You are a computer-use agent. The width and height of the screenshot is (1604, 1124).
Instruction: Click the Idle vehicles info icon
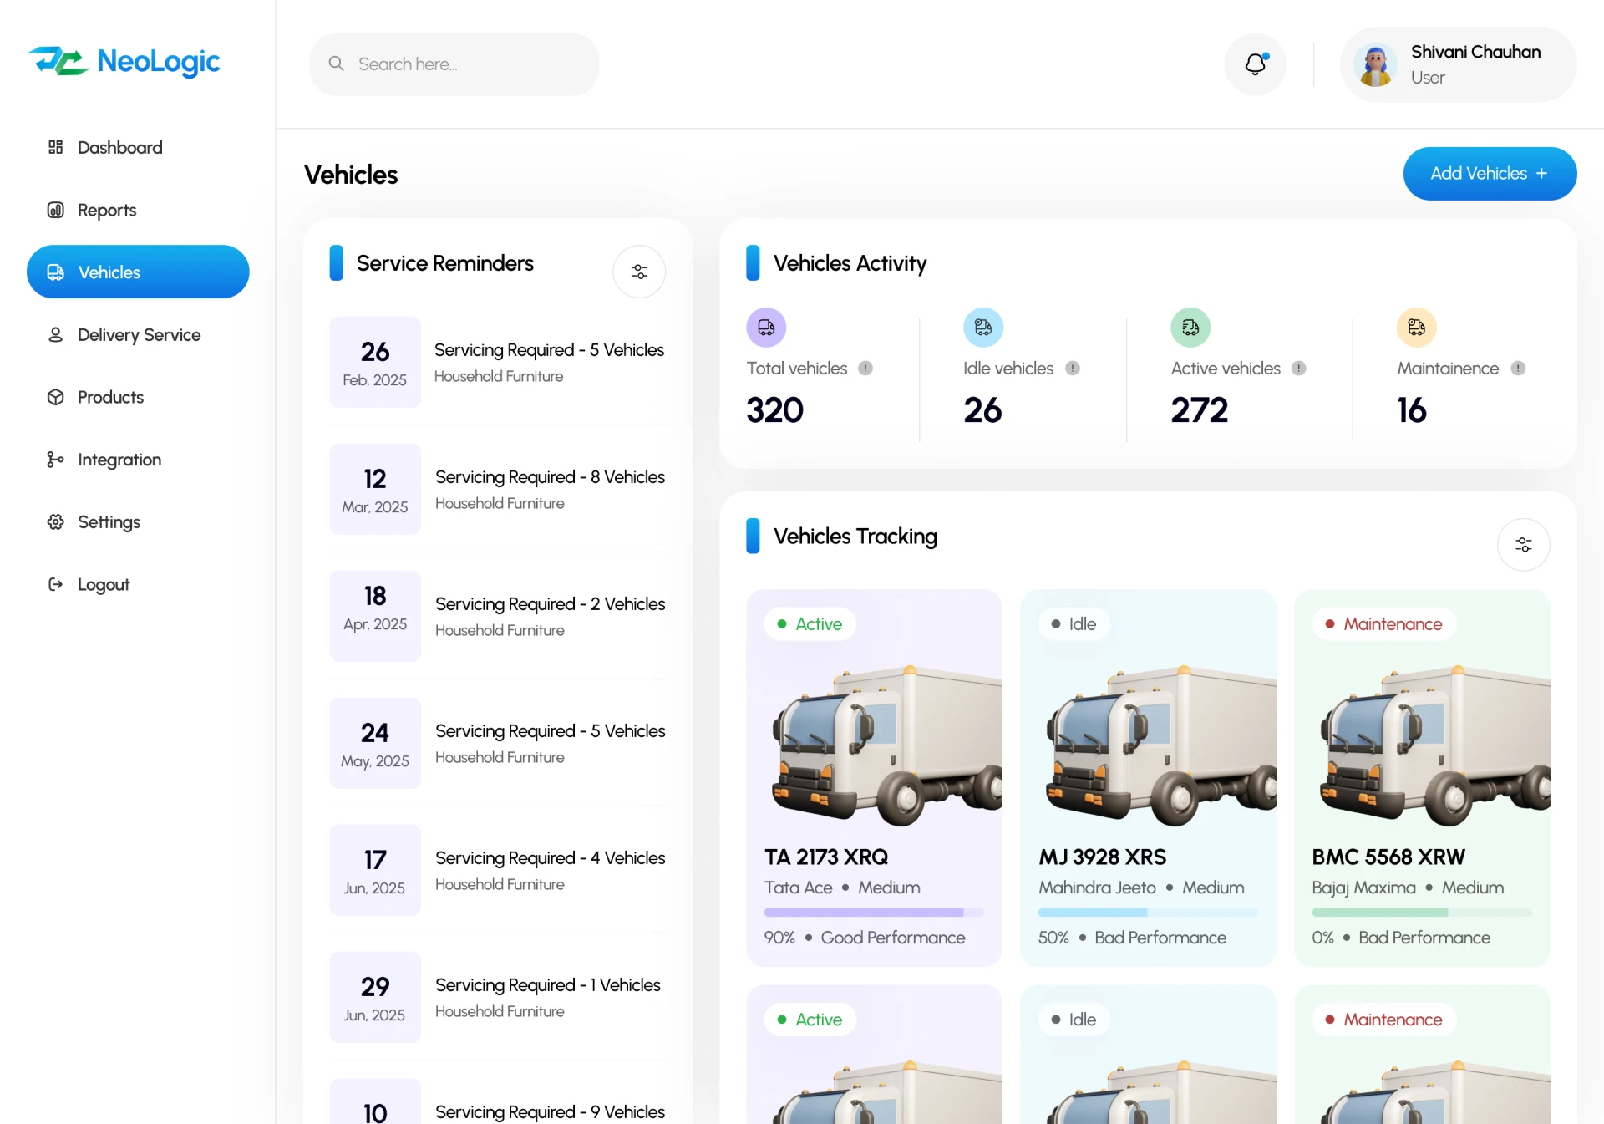(x=1073, y=368)
